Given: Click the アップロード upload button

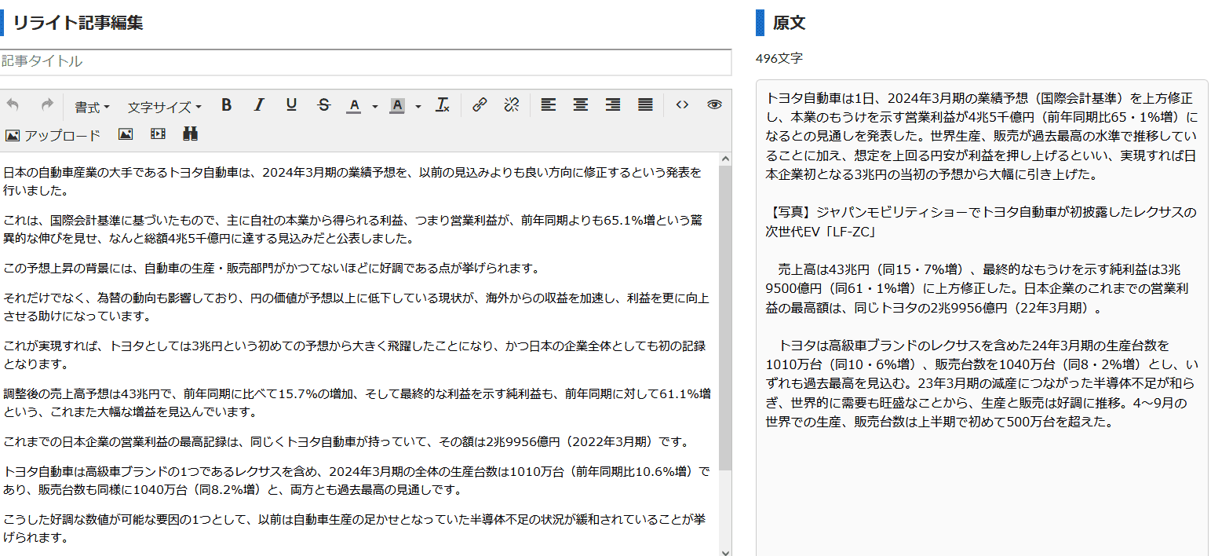Looking at the screenshot, I should [x=53, y=135].
